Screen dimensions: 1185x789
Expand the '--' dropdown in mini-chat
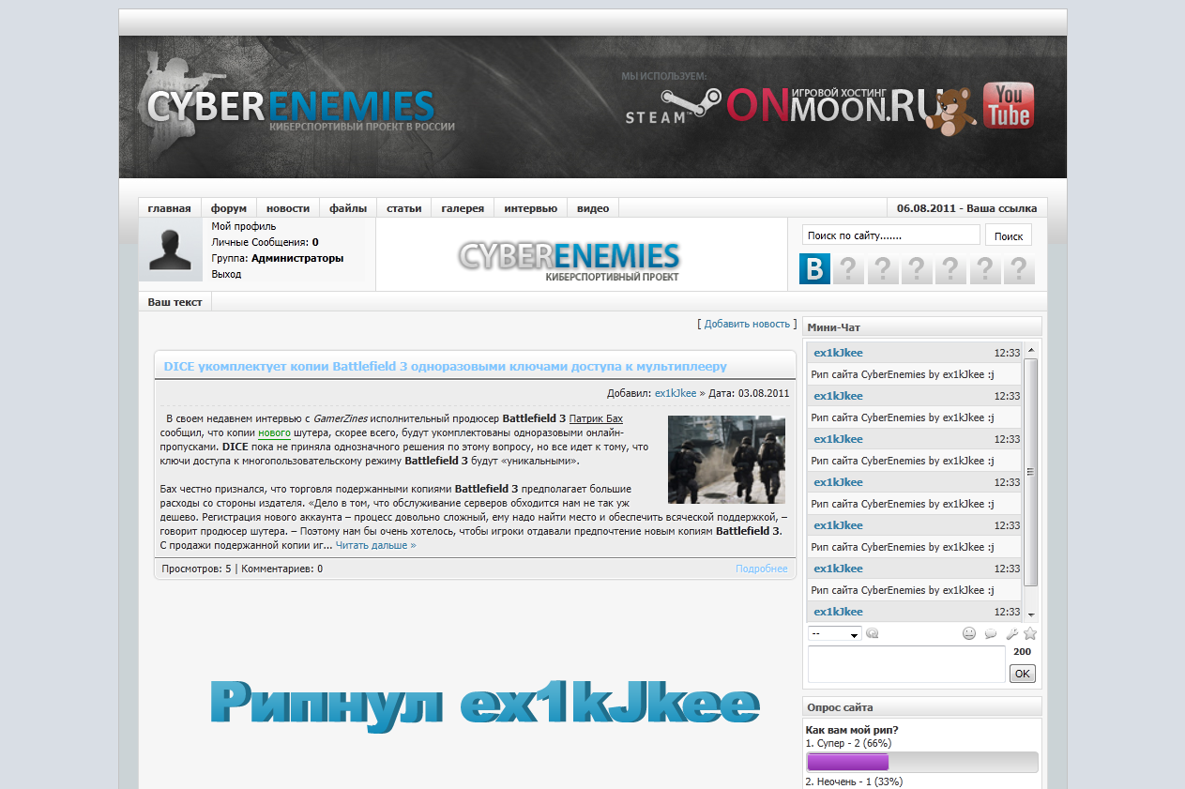(x=834, y=634)
